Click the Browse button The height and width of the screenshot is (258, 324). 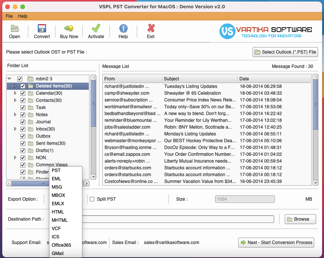(x=300, y=219)
